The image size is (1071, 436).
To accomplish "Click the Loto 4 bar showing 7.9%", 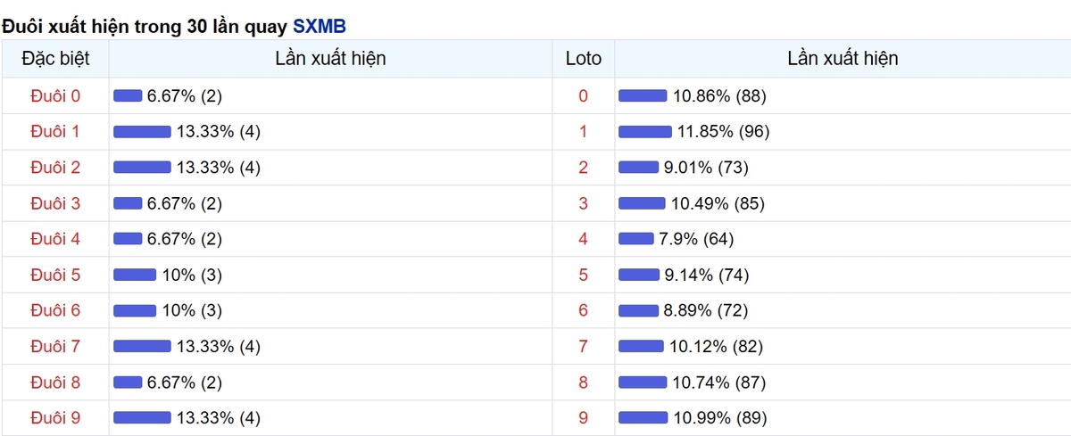I will pos(636,239).
